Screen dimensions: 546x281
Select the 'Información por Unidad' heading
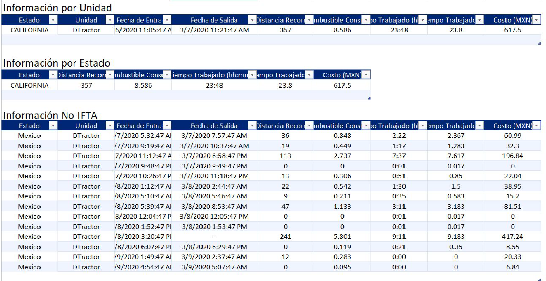coord(57,8)
